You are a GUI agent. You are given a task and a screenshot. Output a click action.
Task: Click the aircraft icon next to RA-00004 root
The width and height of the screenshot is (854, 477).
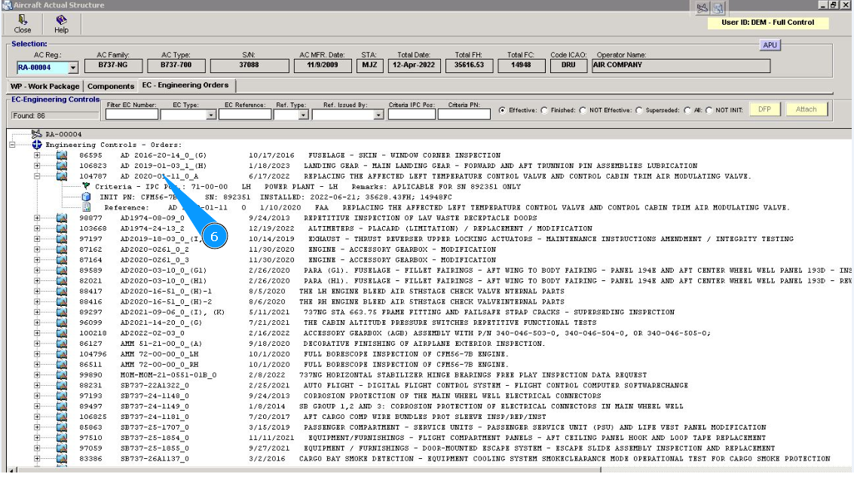click(x=36, y=134)
